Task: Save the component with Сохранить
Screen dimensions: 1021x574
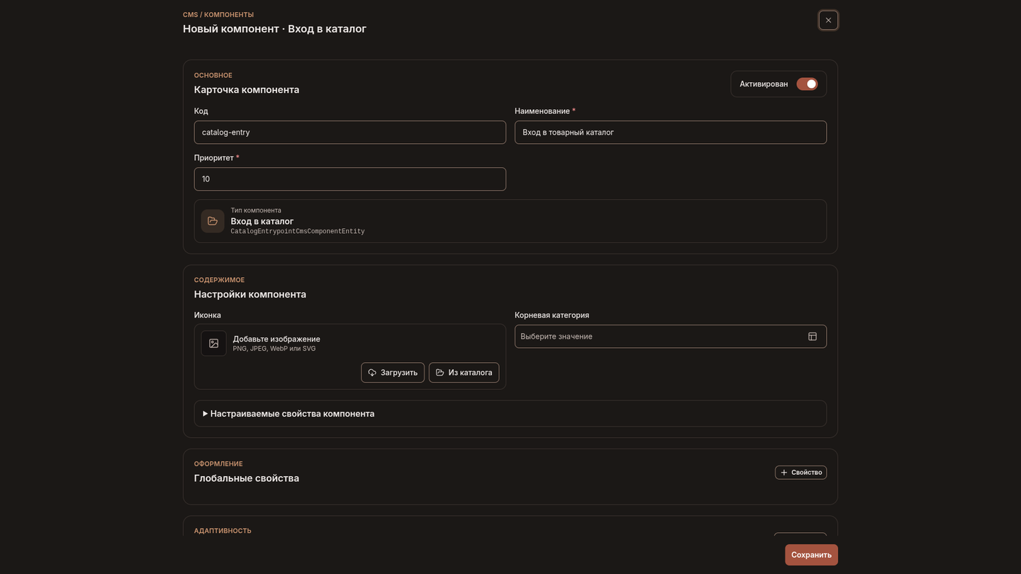Action: click(x=811, y=555)
